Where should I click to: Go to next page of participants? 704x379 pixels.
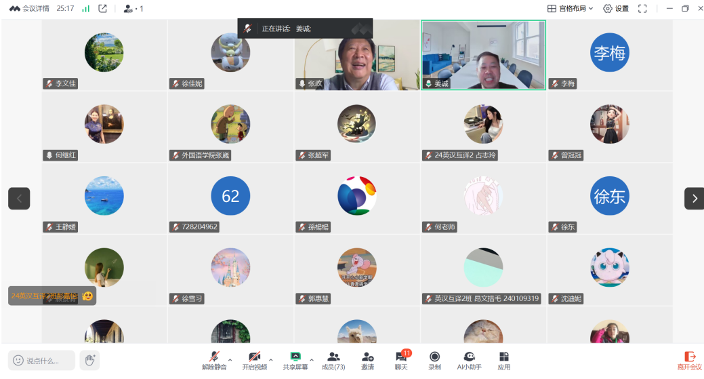pos(694,198)
